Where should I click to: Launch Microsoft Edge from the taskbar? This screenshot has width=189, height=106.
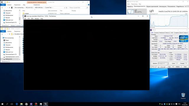point(17,104)
